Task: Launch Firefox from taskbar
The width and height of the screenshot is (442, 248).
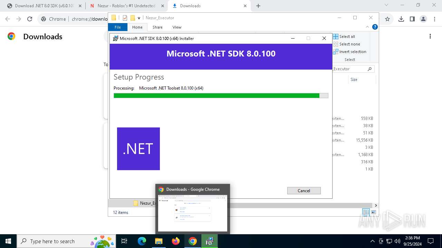Action: click(x=176, y=241)
